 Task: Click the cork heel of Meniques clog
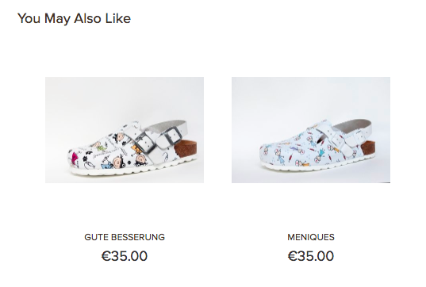pos(368,149)
